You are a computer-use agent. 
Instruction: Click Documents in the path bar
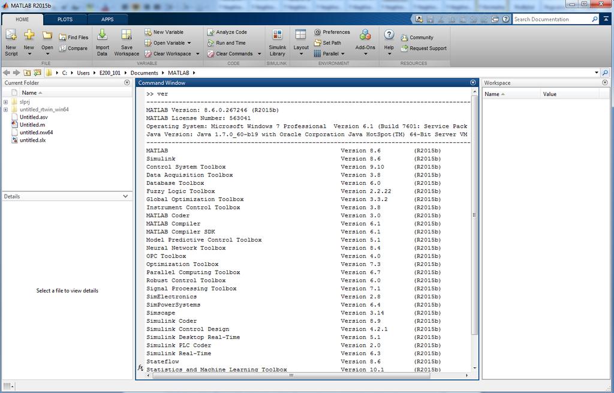[x=144, y=73]
